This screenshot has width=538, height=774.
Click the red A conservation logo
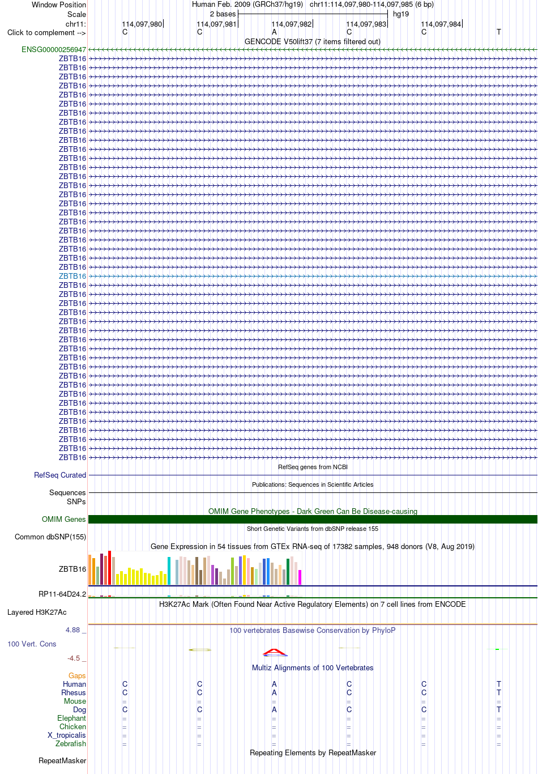pos(274,652)
